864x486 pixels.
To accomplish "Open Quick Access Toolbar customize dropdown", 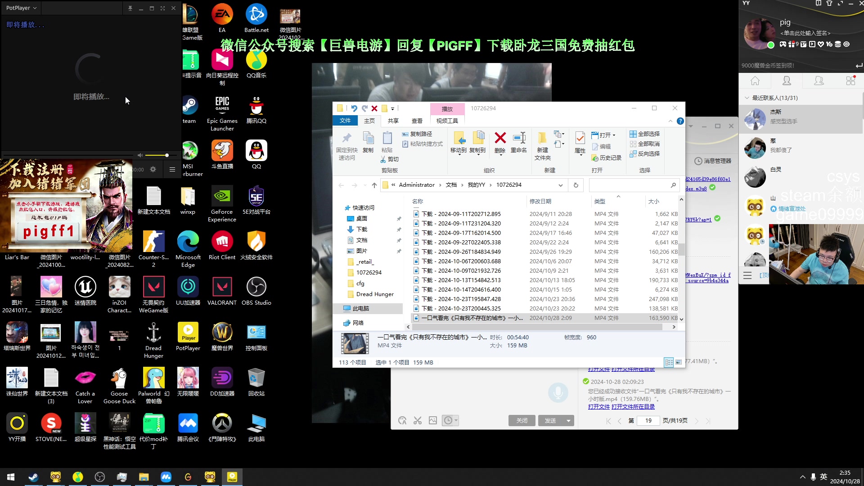I will [x=392, y=108].
